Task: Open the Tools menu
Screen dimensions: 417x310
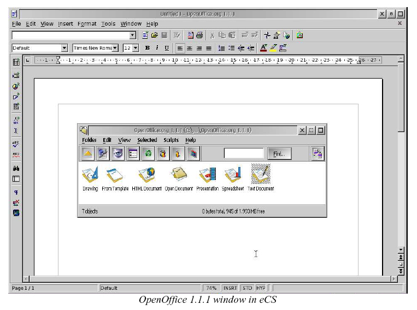Action: 108,23
